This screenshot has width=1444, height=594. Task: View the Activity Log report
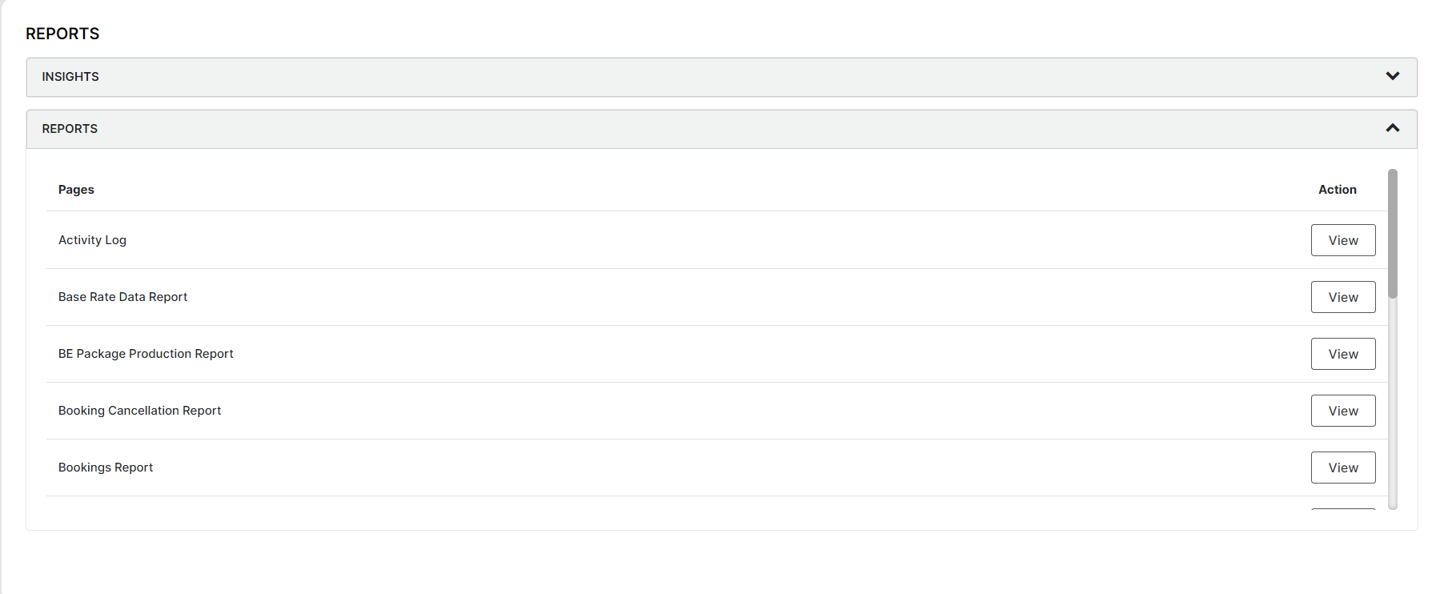click(x=1342, y=239)
